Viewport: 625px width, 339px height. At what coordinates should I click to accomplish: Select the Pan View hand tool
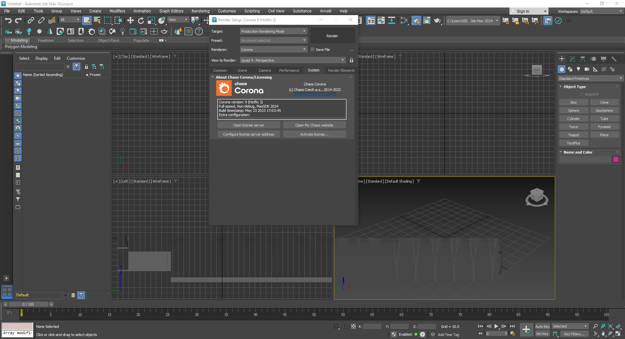pos(603,334)
